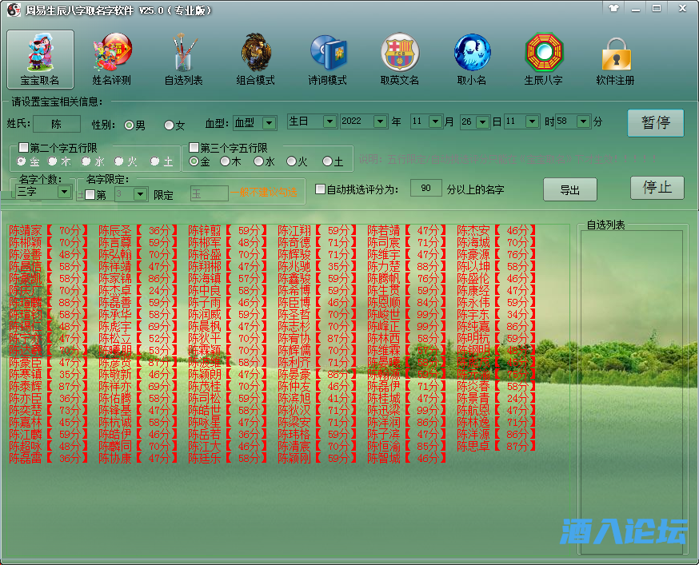This screenshot has width=699, height=565.
Task: Select 木 for third character element
Action: (226, 161)
